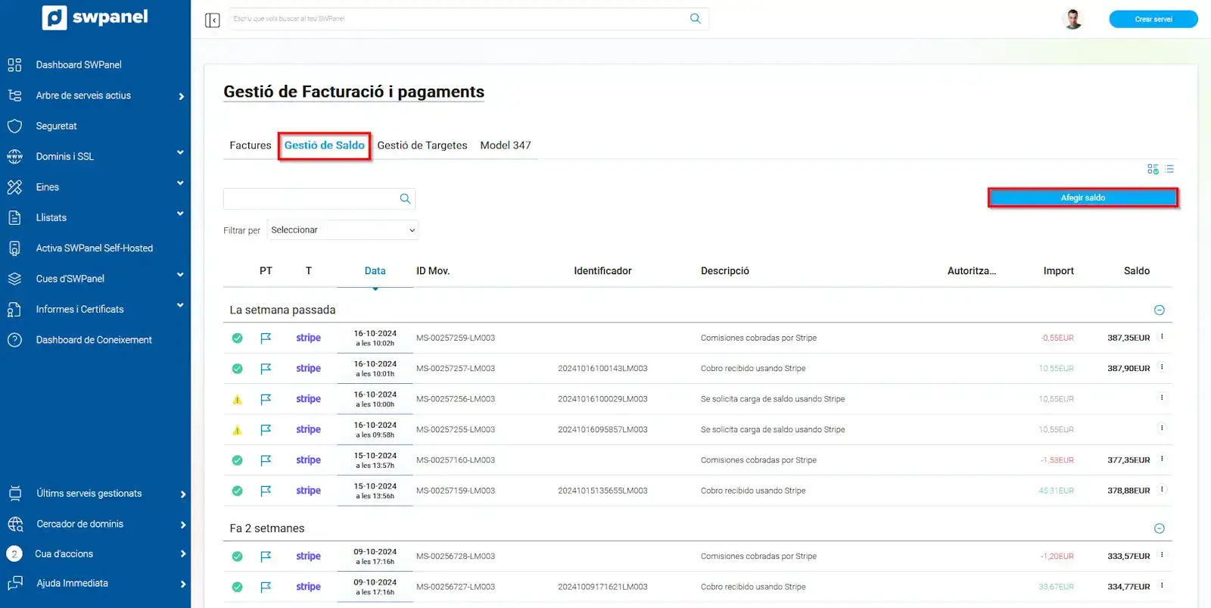The image size is (1211, 608).
Task: Click the green check status of MS-00256727-LM003
Action: tap(238, 587)
